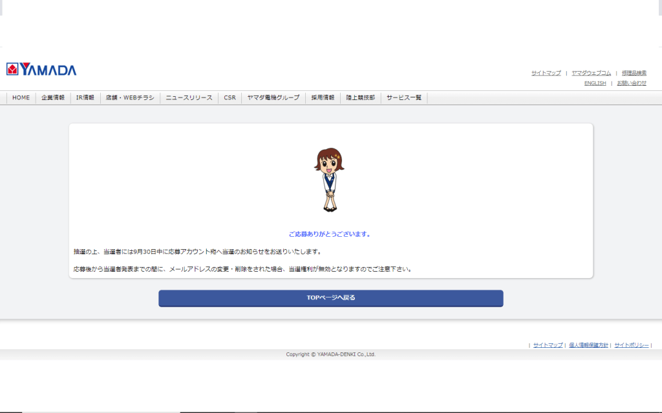This screenshot has height=413, width=662.
Task: Go to 企業情報 in the navigation bar
Action: coord(53,98)
